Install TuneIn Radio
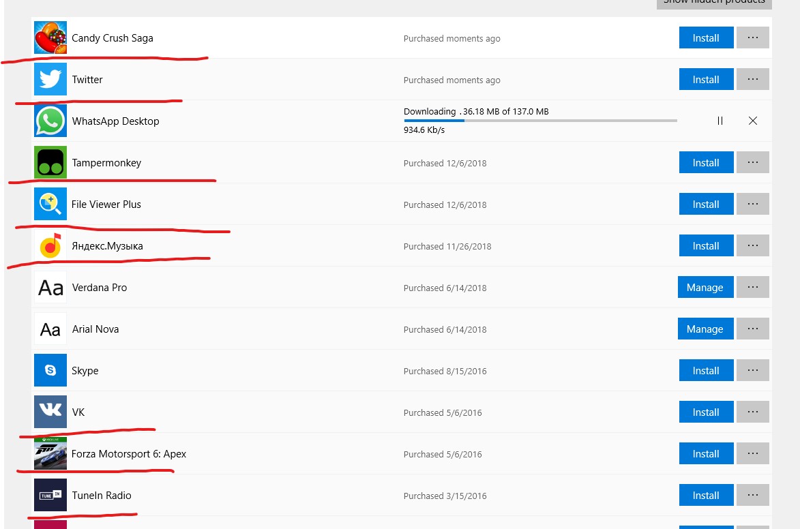 (706, 495)
